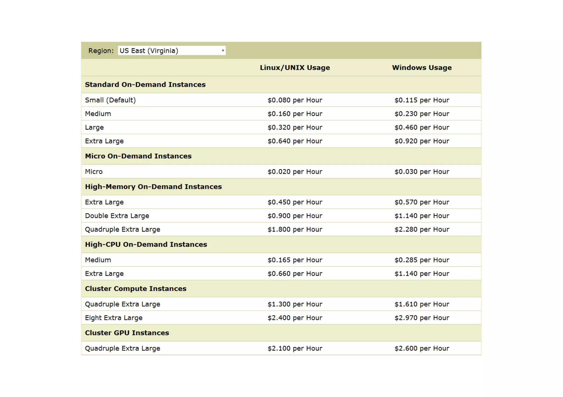Select the Standard On-Demand Instances section heading
The height and width of the screenshot is (397, 563).
[145, 85]
